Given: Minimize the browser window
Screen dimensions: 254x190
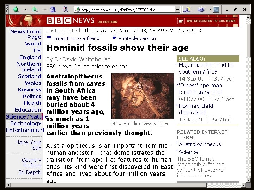Looking at the screenshot, I should click(226, 10).
